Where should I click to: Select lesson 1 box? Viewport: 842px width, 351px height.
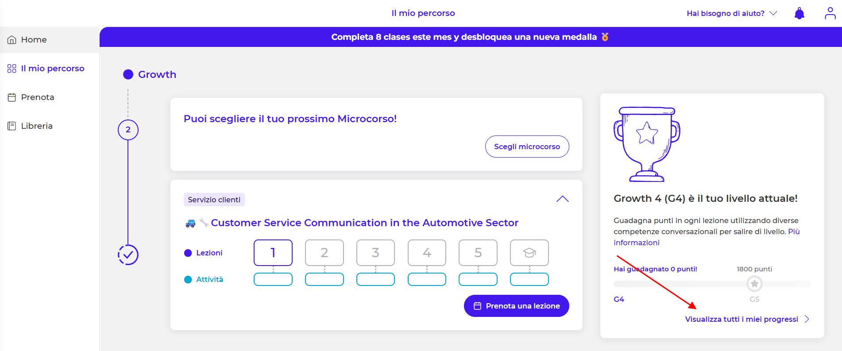point(273,253)
